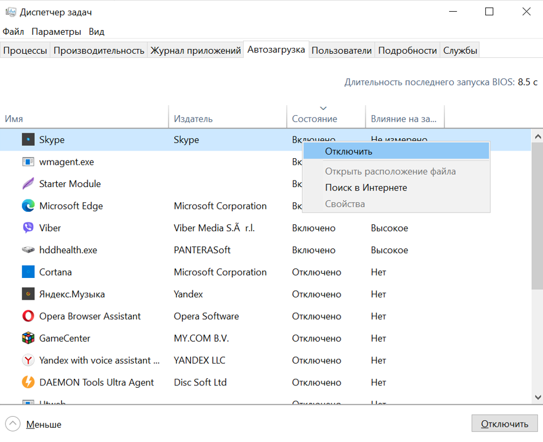Click publisher YANDEX LLC
543x442 pixels.
click(199, 361)
